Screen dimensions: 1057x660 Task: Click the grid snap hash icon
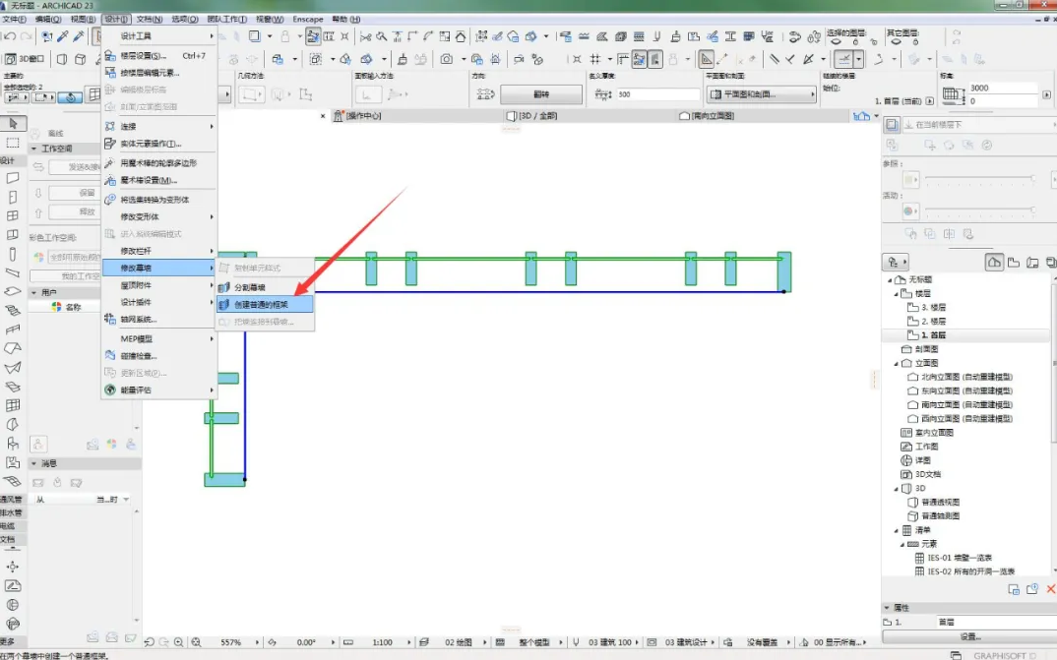[x=594, y=59]
